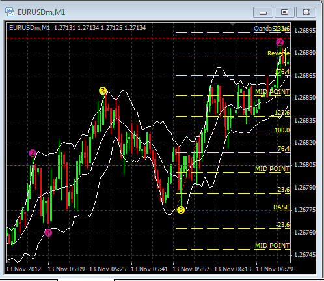Click magenta 2 marker above green dashed line

33,153
